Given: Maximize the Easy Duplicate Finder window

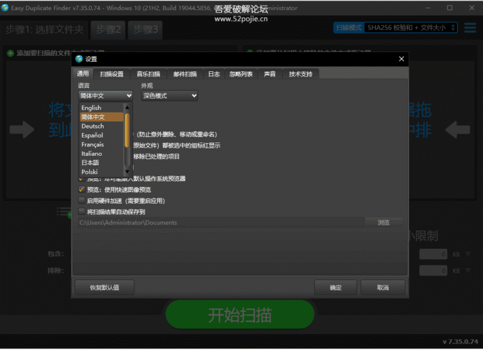Looking at the screenshot, I should (450, 8).
